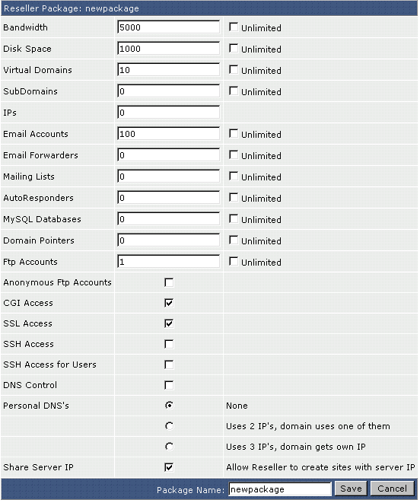Check Unlimited next to Disk Space
This screenshot has height=503, width=420.
point(234,49)
